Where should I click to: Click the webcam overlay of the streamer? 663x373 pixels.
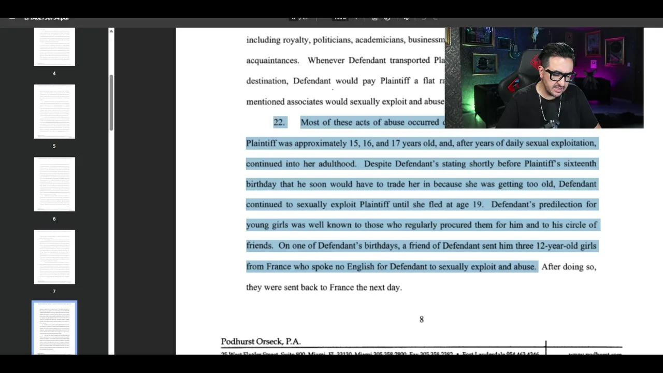pos(544,78)
